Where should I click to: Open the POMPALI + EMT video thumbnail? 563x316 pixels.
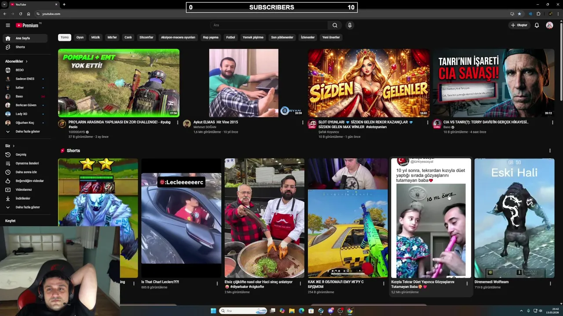pos(119,83)
